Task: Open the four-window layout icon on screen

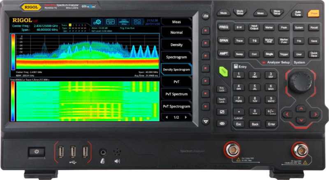Action: [137, 22]
